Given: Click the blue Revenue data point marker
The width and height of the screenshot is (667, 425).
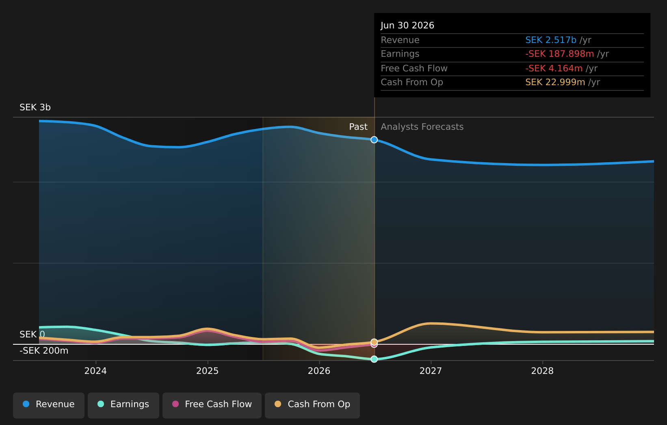Looking at the screenshot, I should (374, 140).
